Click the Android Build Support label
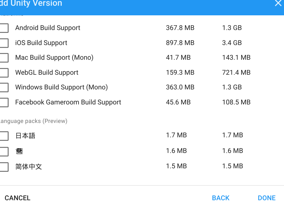The width and height of the screenshot is (284, 213). coord(48,28)
